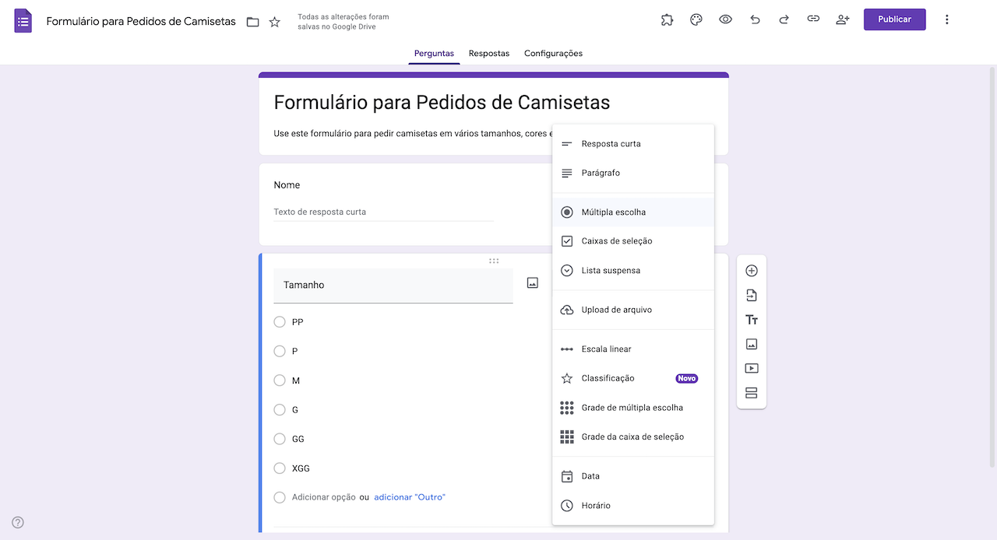Add a new section with the sidebar icon
Viewport: 997px width, 540px height.
click(x=751, y=393)
